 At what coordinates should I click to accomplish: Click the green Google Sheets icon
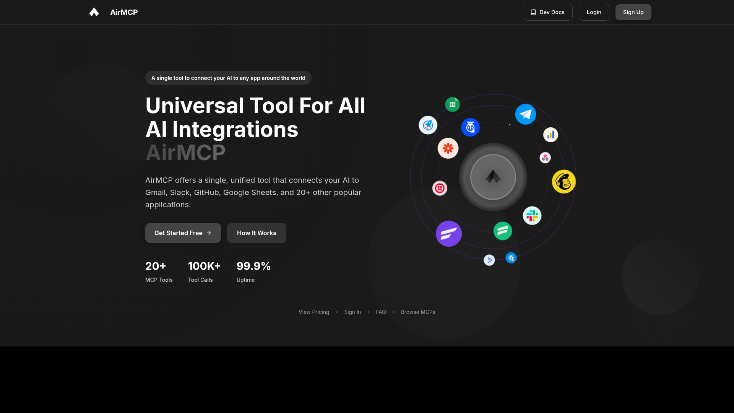pyautogui.click(x=452, y=104)
